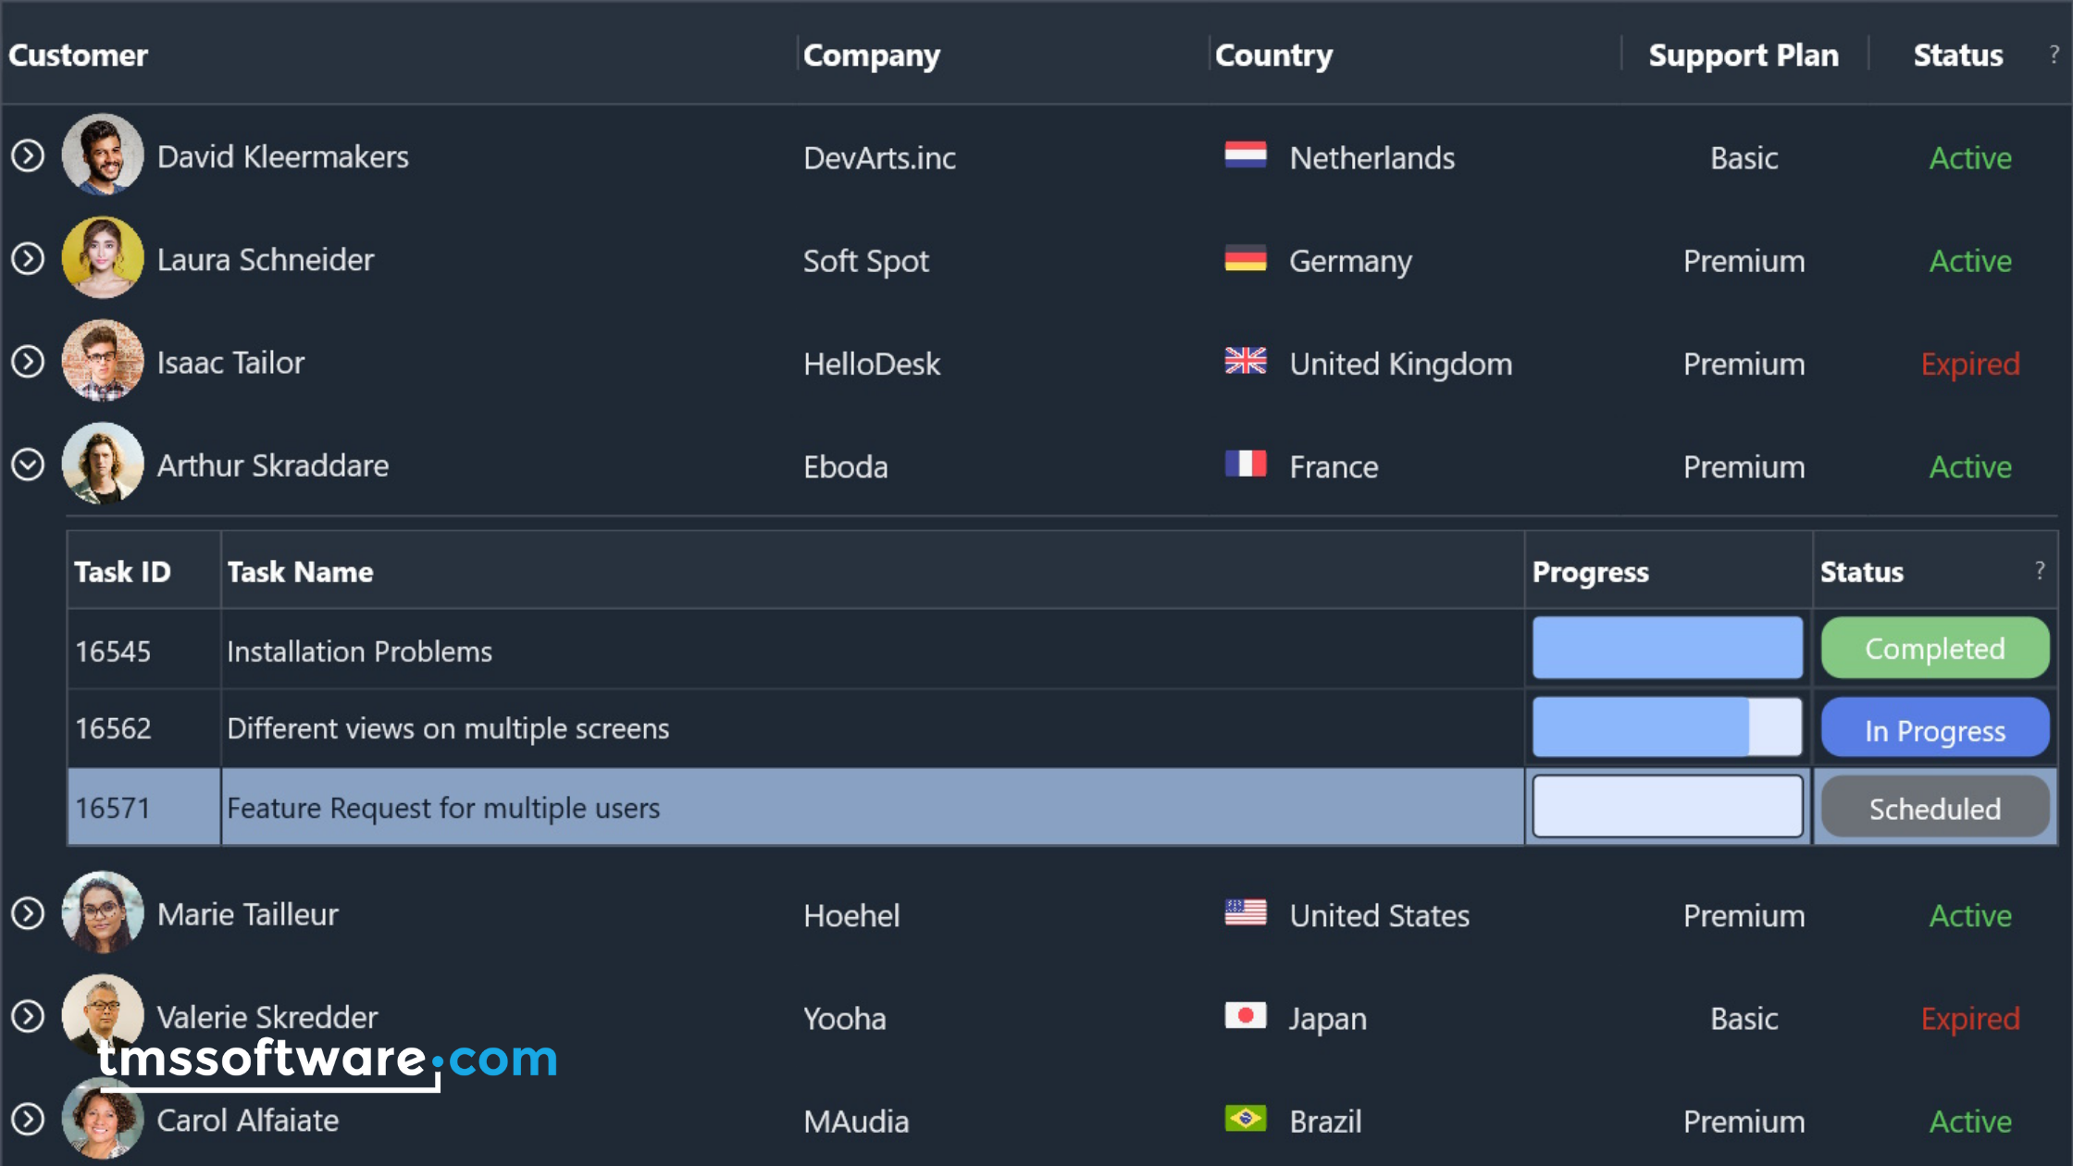Click the Germany flag icon

(1245, 259)
